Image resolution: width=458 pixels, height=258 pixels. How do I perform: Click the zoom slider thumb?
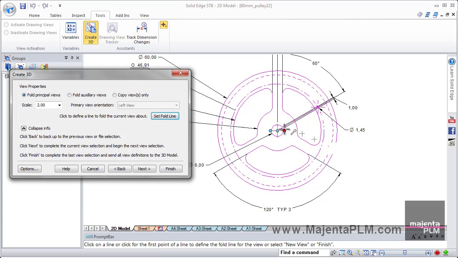click(405, 253)
